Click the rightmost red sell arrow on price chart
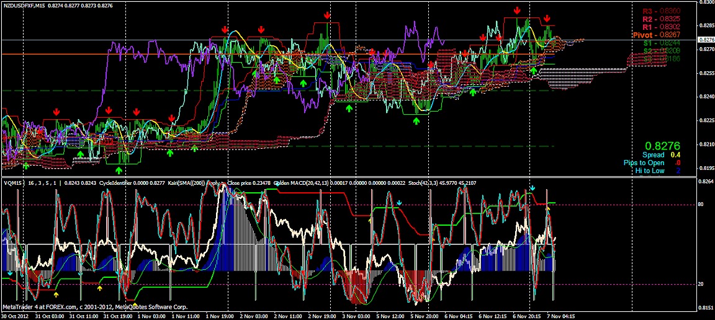The image size is (715, 320). (547, 19)
